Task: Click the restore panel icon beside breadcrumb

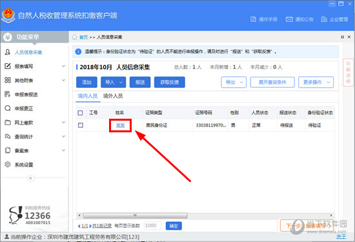Action: click(342, 37)
